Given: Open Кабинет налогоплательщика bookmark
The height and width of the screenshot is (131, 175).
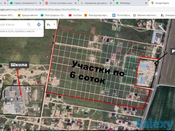Looking at the screenshot, I should pos(145,15).
